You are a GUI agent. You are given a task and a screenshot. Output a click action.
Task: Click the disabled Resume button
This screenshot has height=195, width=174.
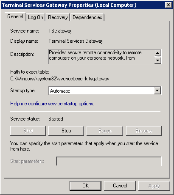pyautogui.click(x=144, y=131)
